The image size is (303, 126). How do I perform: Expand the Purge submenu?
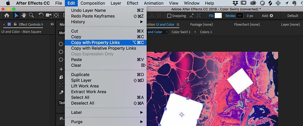(x=106, y=122)
